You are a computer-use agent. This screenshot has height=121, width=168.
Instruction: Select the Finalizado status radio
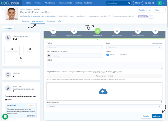click(x=118, y=55)
